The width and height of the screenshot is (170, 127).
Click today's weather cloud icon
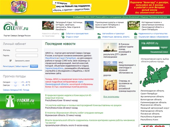16,82
